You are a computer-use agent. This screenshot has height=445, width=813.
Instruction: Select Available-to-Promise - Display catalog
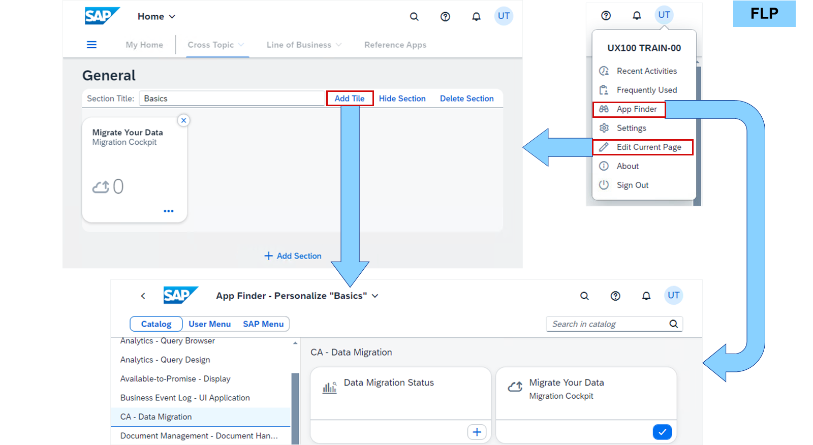pos(175,379)
